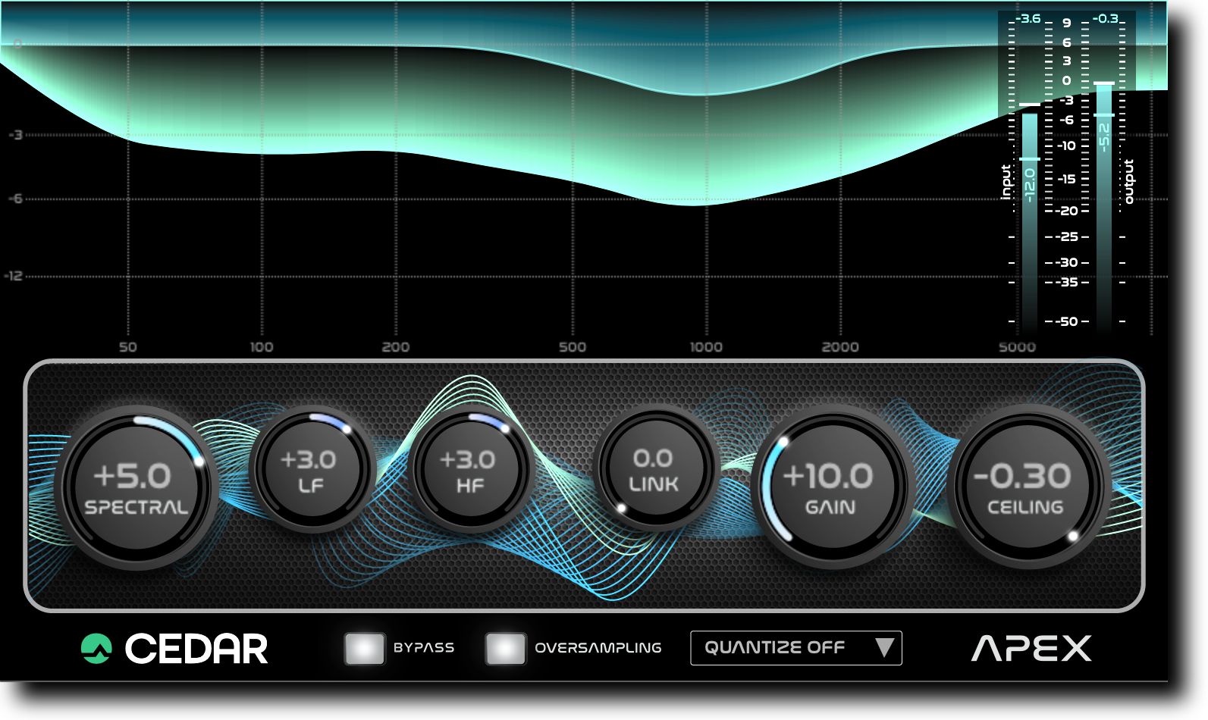Click the input peak readout -3.6
Viewport: 1208px width, 720px height.
(1028, 19)
